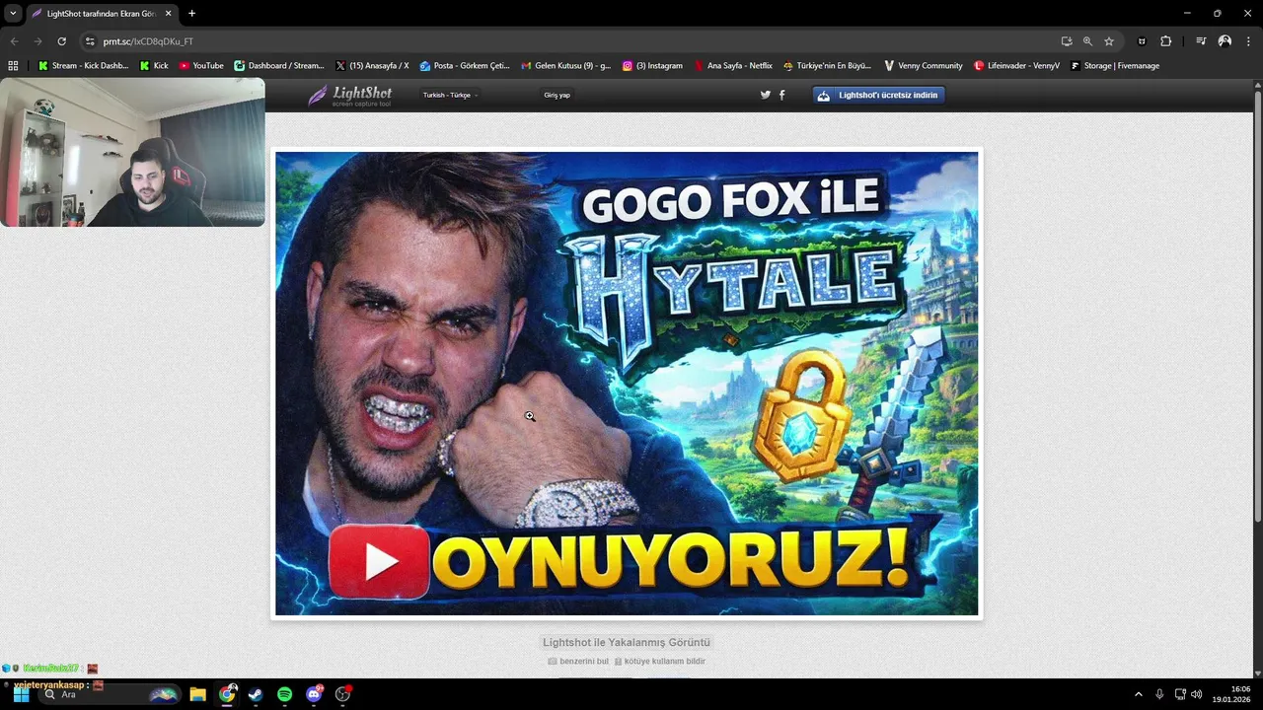1263x710 pixels.
Task: Click the browser Back arrow
Action: click(x=14, y=41)
